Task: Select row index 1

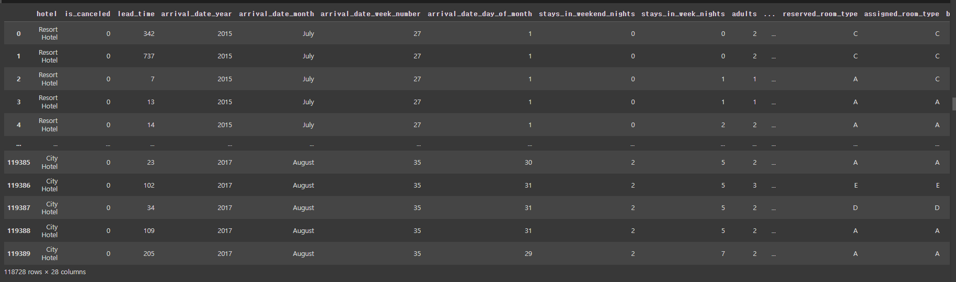Action: tap(19, 56)
